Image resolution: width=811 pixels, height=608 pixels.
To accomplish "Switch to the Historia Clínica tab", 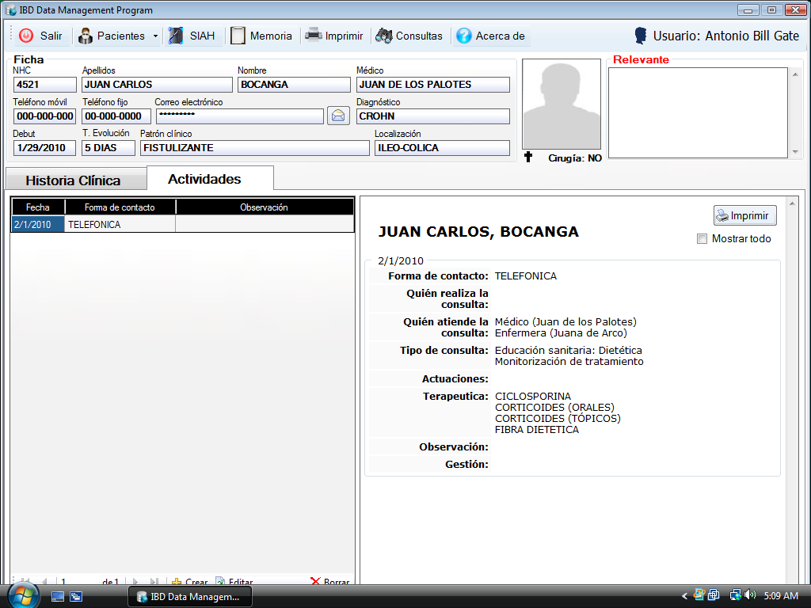I will (x=75, y=180).
